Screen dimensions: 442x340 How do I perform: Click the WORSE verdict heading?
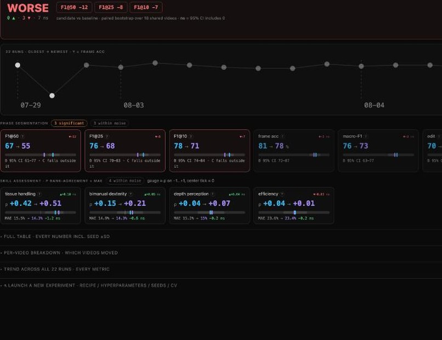(28, 8)
